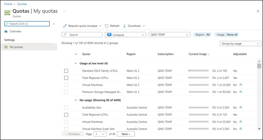
Task: Click support icon beside Availability Sets row
Action: (241, 107)
